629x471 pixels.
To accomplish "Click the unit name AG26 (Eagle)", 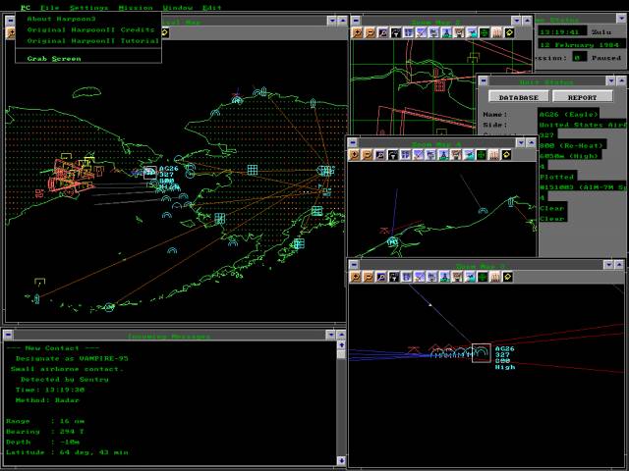I will pos(568,114).
